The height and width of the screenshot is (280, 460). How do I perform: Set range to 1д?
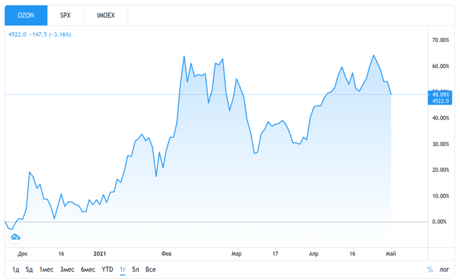coord(16,270)
